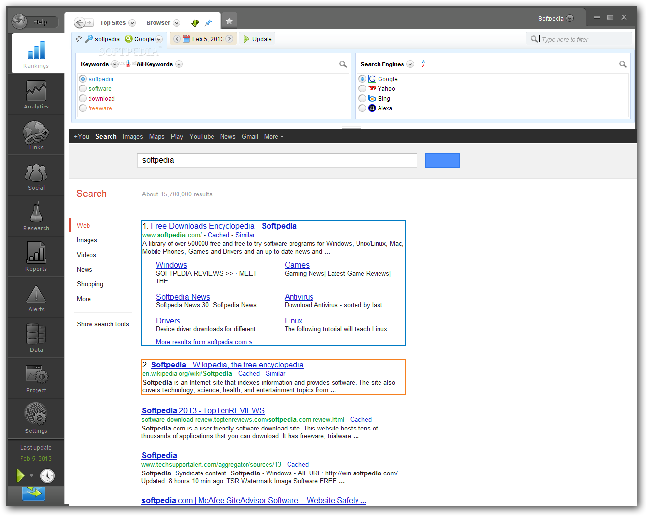Click Show search tools

pyautogui.click(x=103, y=324)
